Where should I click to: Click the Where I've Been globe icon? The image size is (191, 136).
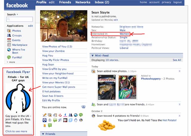[9, 50]
